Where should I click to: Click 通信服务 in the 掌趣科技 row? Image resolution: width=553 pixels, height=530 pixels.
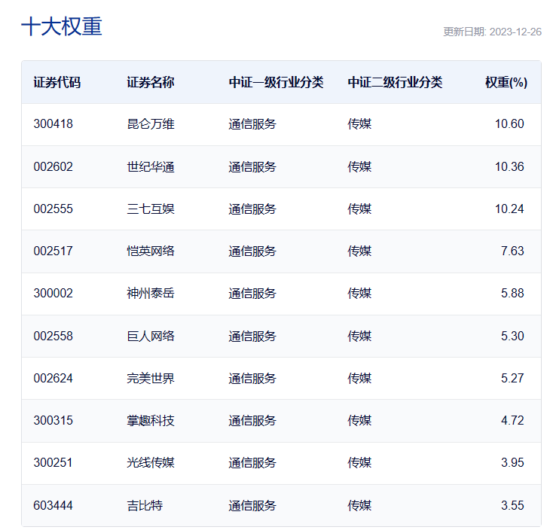point(252,420)
